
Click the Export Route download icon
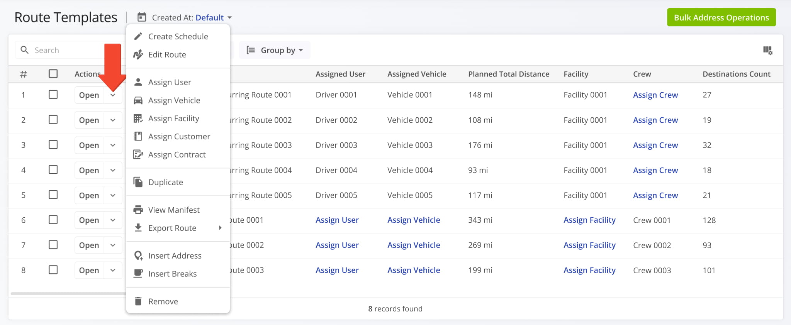pyautogui.click(x=138, y=228)
